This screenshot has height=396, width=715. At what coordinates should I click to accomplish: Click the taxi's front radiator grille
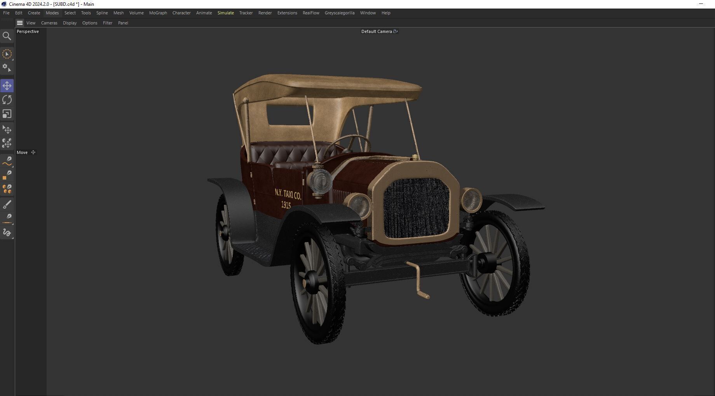[416, 208]
